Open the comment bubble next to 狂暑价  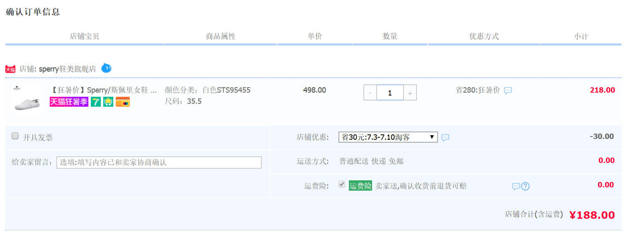tap(508, 91)
